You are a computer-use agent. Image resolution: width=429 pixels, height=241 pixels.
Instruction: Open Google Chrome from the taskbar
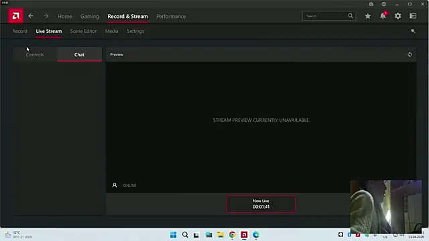coord(233,235)
